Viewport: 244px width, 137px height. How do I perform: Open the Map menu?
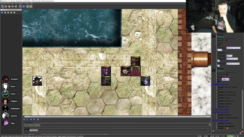pyautogui.click(x=8, y=3)
